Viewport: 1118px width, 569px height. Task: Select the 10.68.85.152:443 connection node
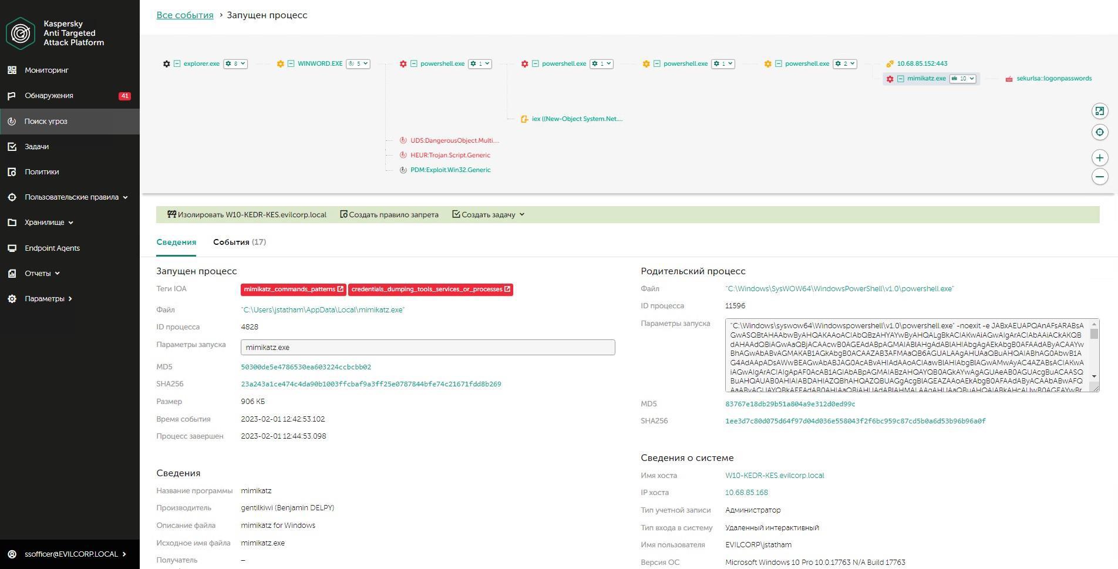coord(922,64)
